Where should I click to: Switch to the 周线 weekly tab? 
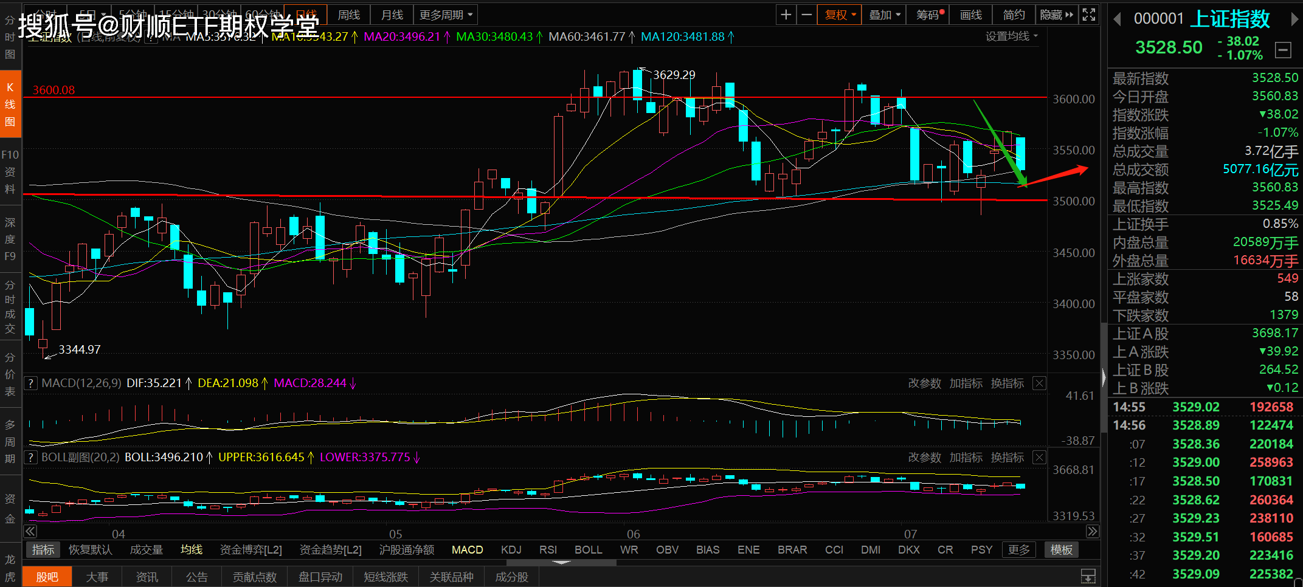(x=348, y=15)
